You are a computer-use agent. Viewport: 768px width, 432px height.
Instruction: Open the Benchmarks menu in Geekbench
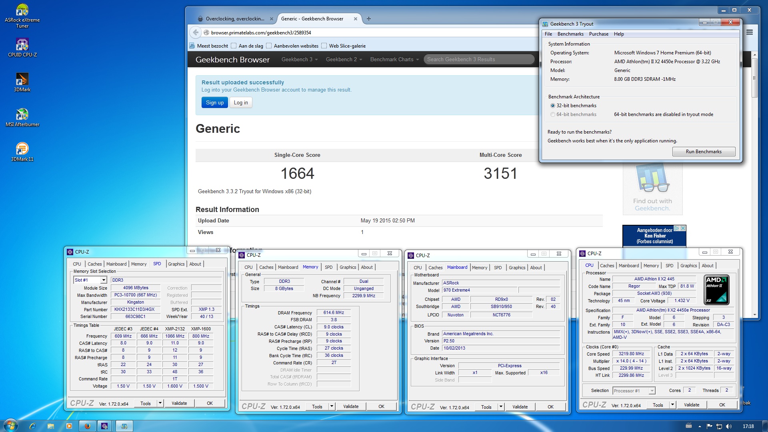pyautogui.click(x=570, y=34)
